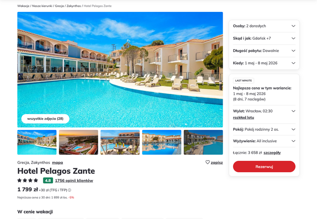Open price info icon next to TFG i TFP
Screen dimensions: 317x219
(69, 190)
